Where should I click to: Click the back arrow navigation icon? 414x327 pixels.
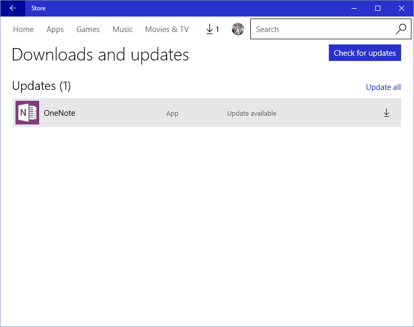(x=12, y=8)
